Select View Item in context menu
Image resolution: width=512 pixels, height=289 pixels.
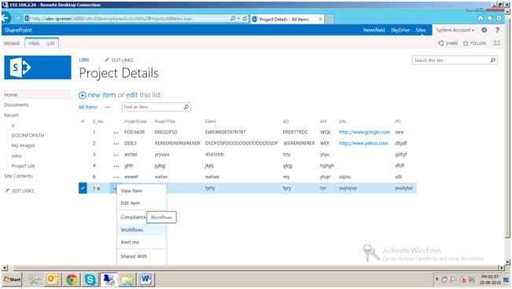pos(142,191)
